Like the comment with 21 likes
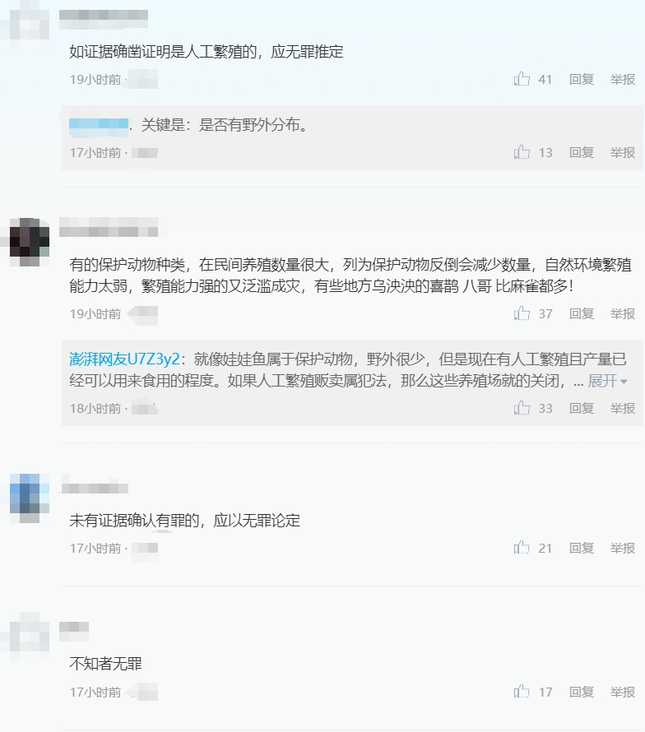This screenshot has height=732, width=645. click(522, 548)
